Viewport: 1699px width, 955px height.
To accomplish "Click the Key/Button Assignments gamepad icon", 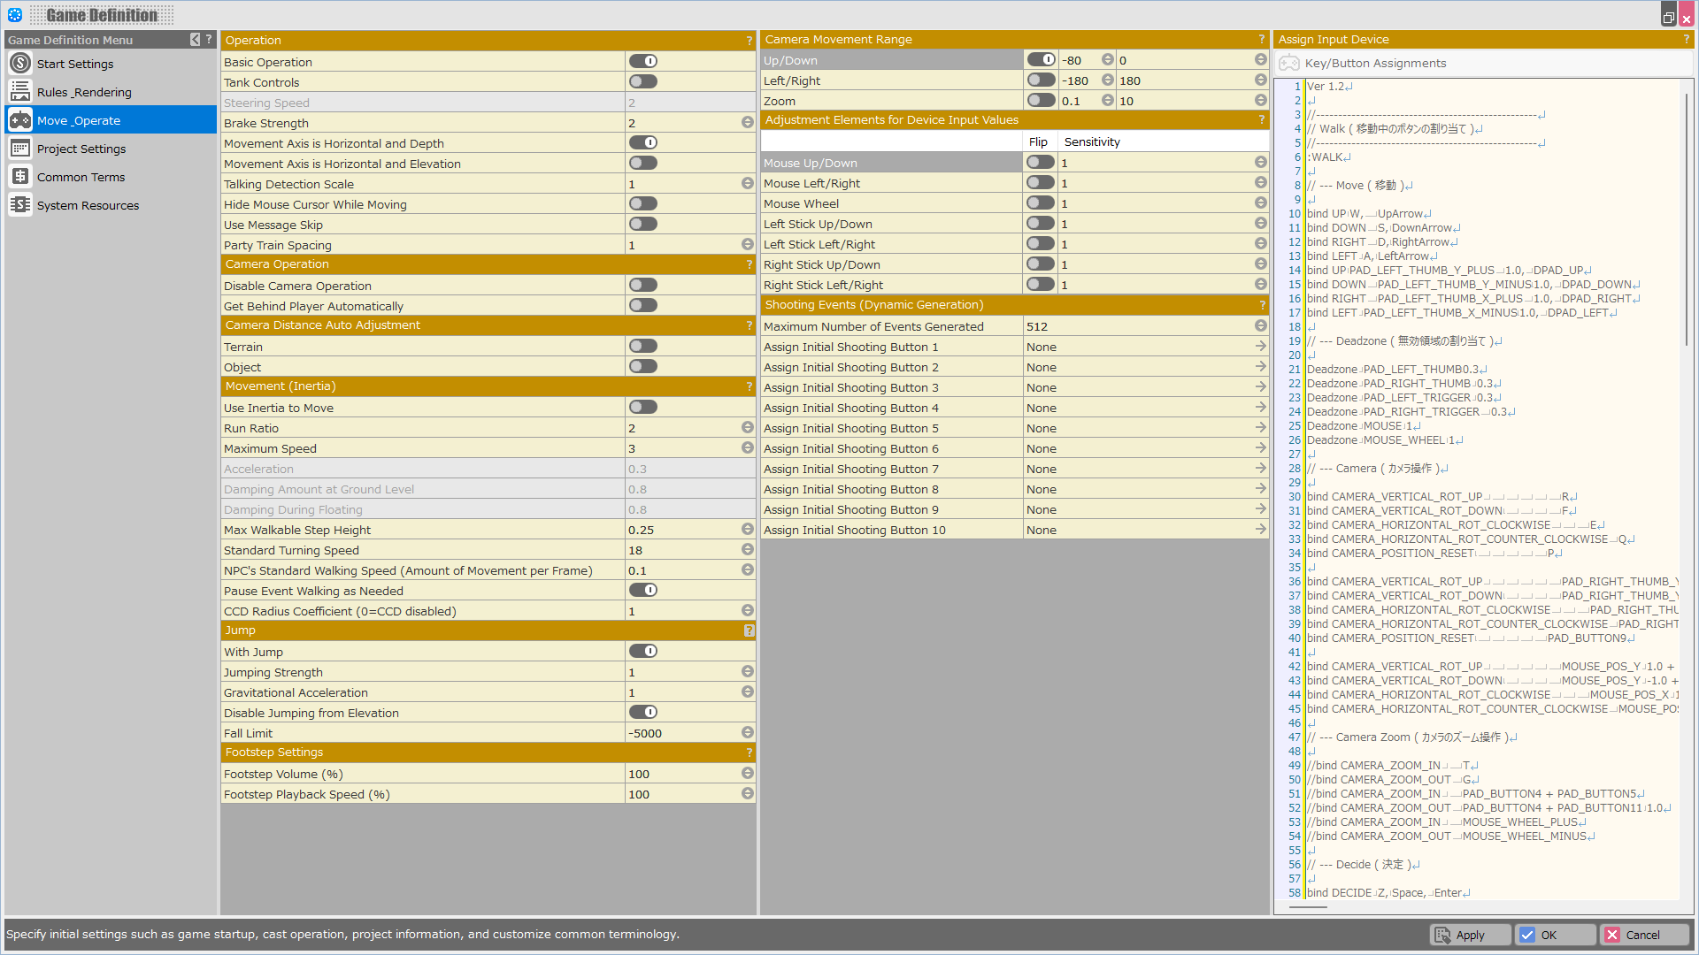I will (1289, 63).
